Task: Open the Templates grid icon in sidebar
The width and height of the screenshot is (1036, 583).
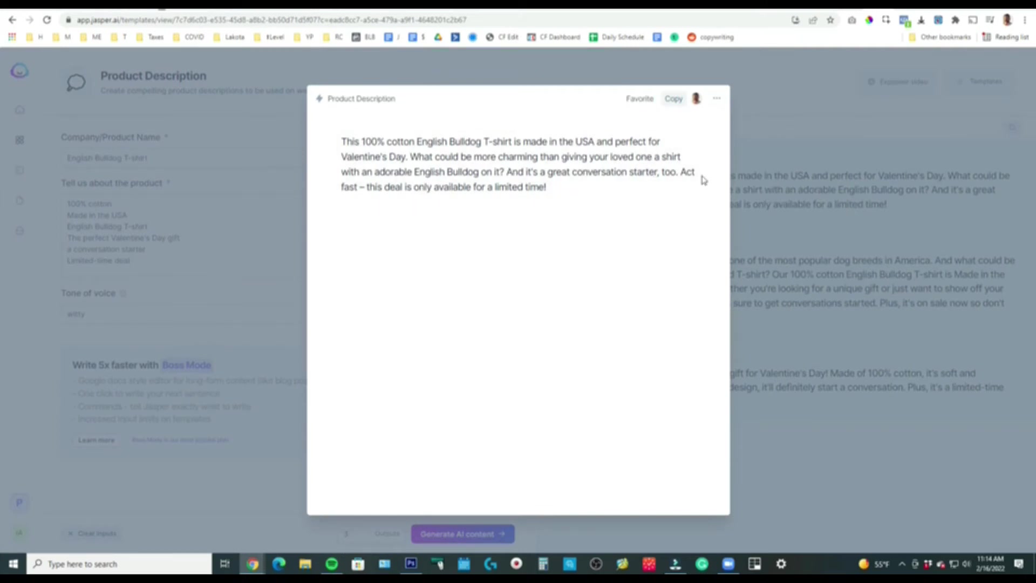Action: (x=19, y=140)
